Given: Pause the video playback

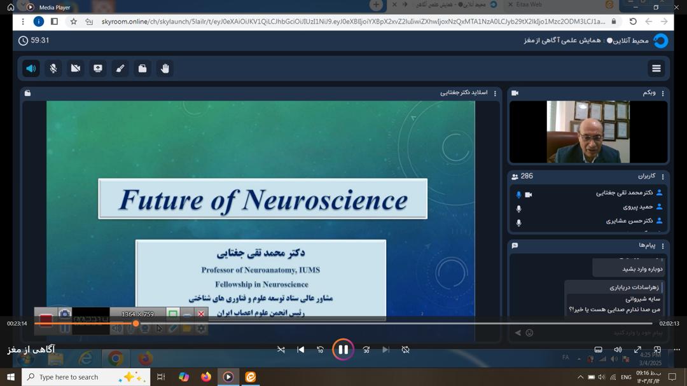Looking at the screenshot, I should [x=343, y=350].
